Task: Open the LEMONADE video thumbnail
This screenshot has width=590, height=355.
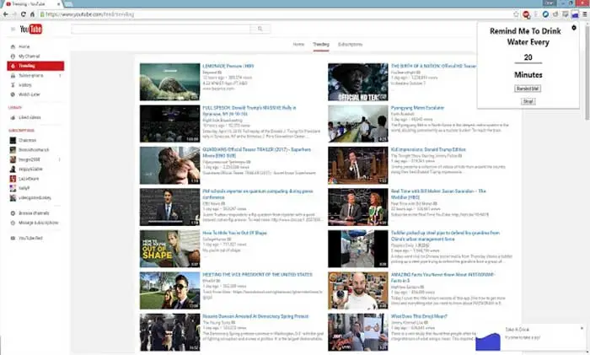Action: click(x=169, y=82)
